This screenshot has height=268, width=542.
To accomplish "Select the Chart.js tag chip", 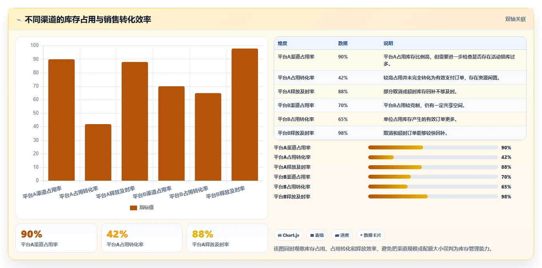I will (x=288, y=235).
